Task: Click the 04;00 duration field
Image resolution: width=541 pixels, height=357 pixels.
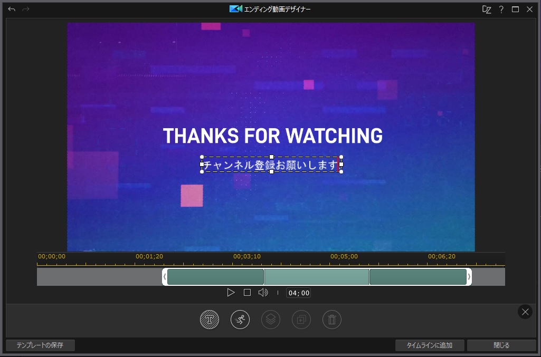Action: coord(298,293)
